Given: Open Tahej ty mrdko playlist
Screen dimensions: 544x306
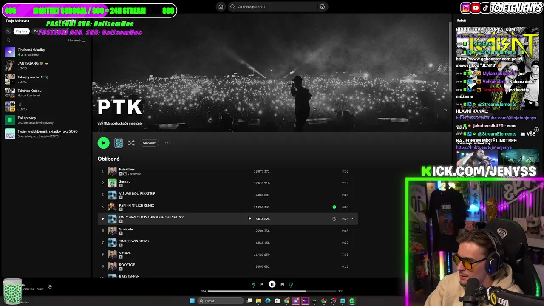Looking at the screenshot, I should click(x=47, y=79).
